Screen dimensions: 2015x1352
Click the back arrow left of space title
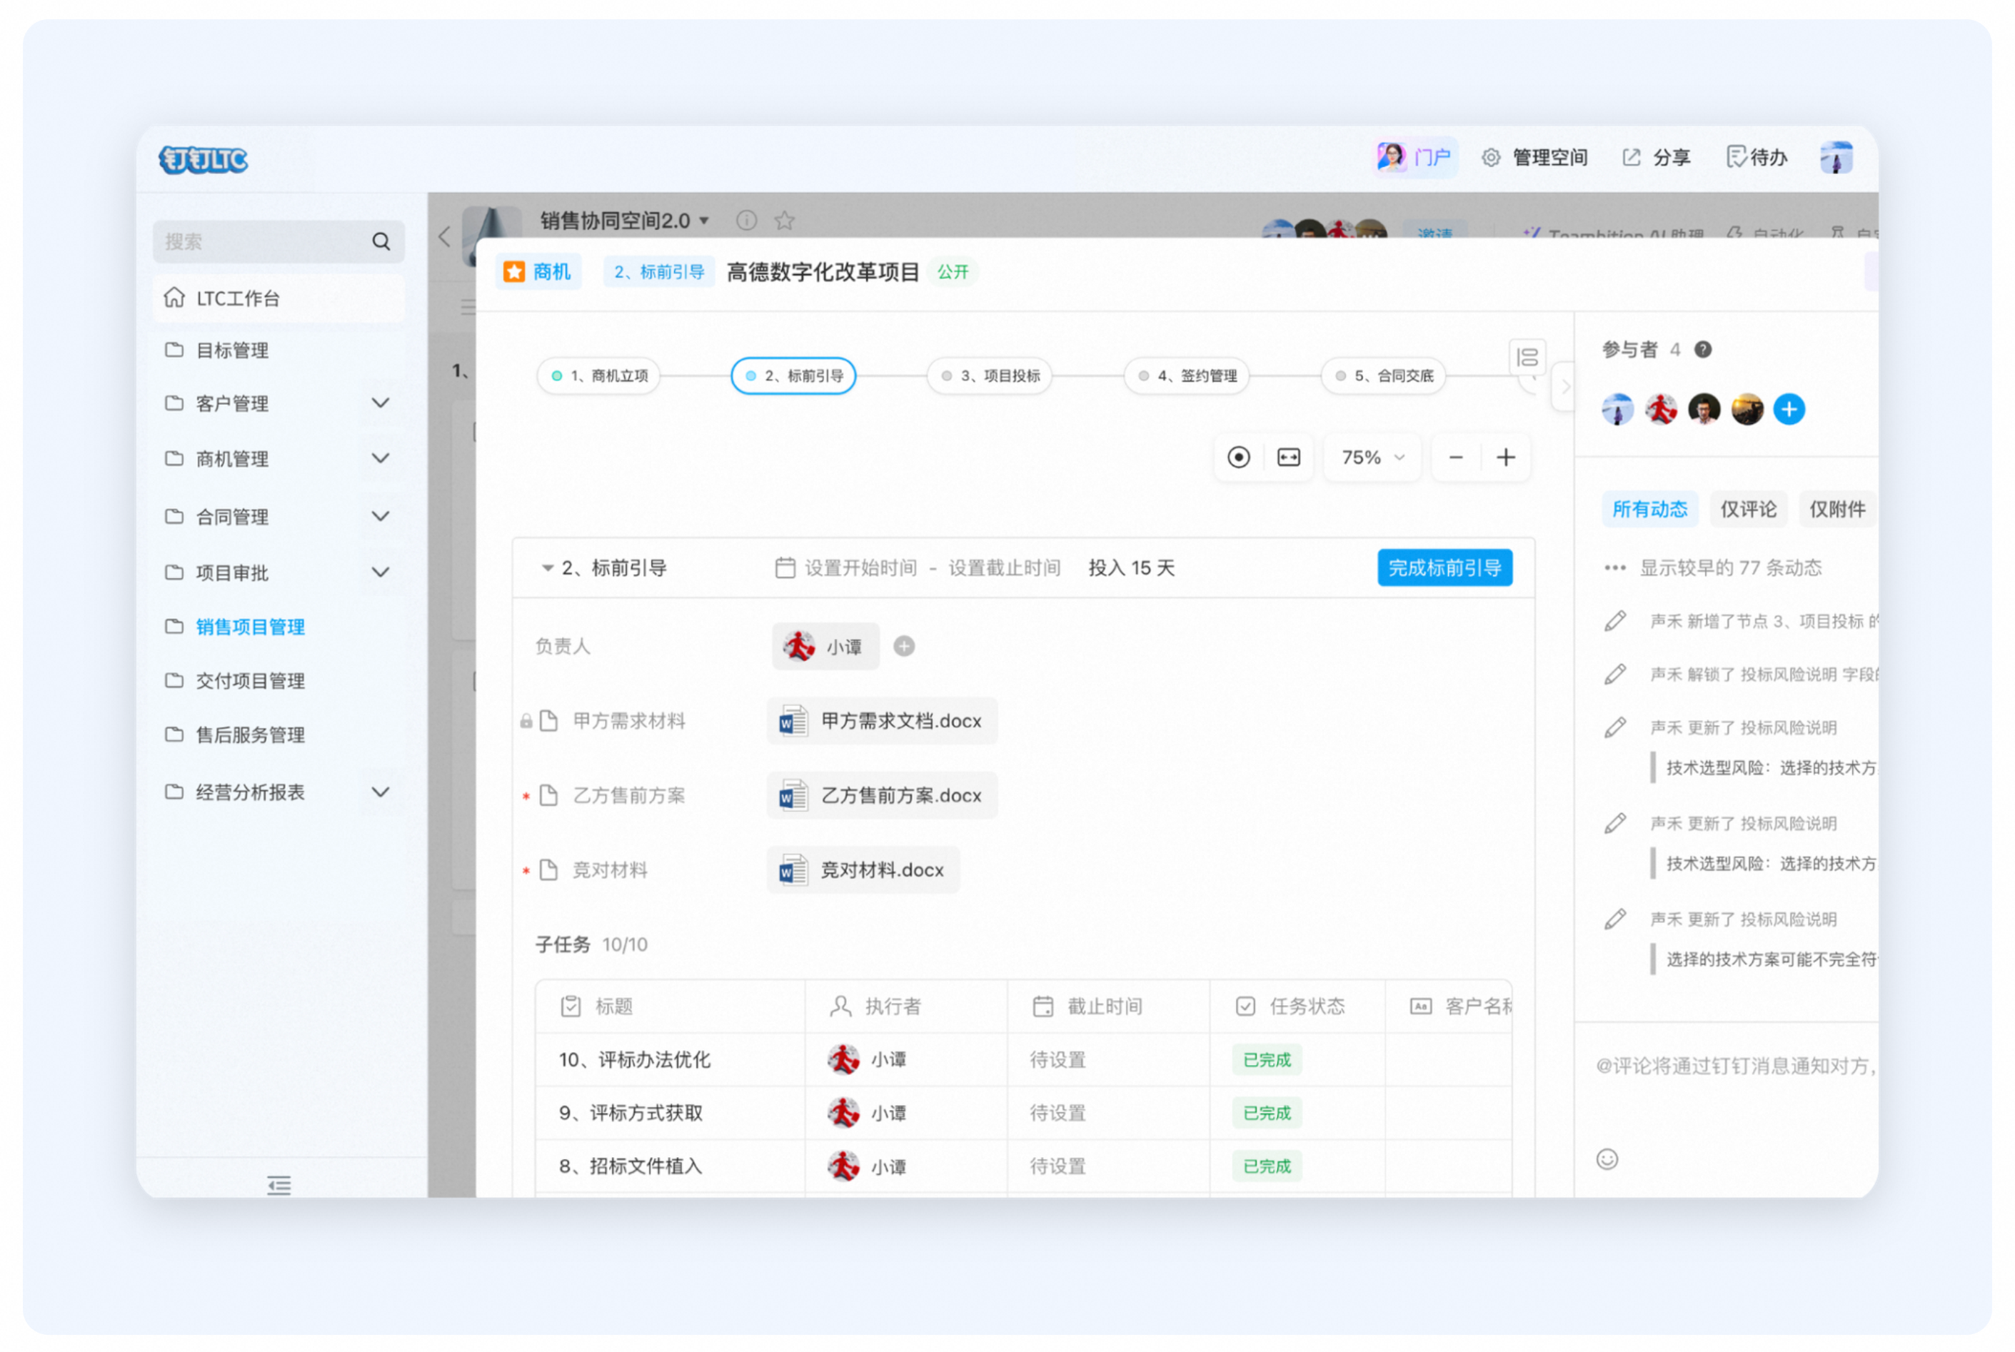pos(444,237)
